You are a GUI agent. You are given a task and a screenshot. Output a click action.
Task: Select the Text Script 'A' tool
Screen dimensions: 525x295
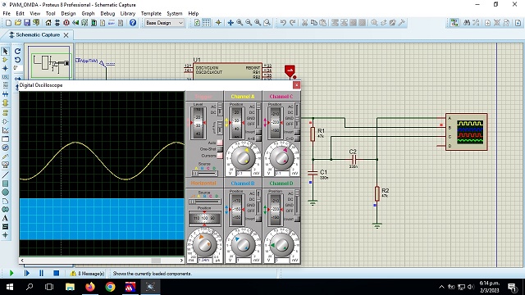(5, 218)
